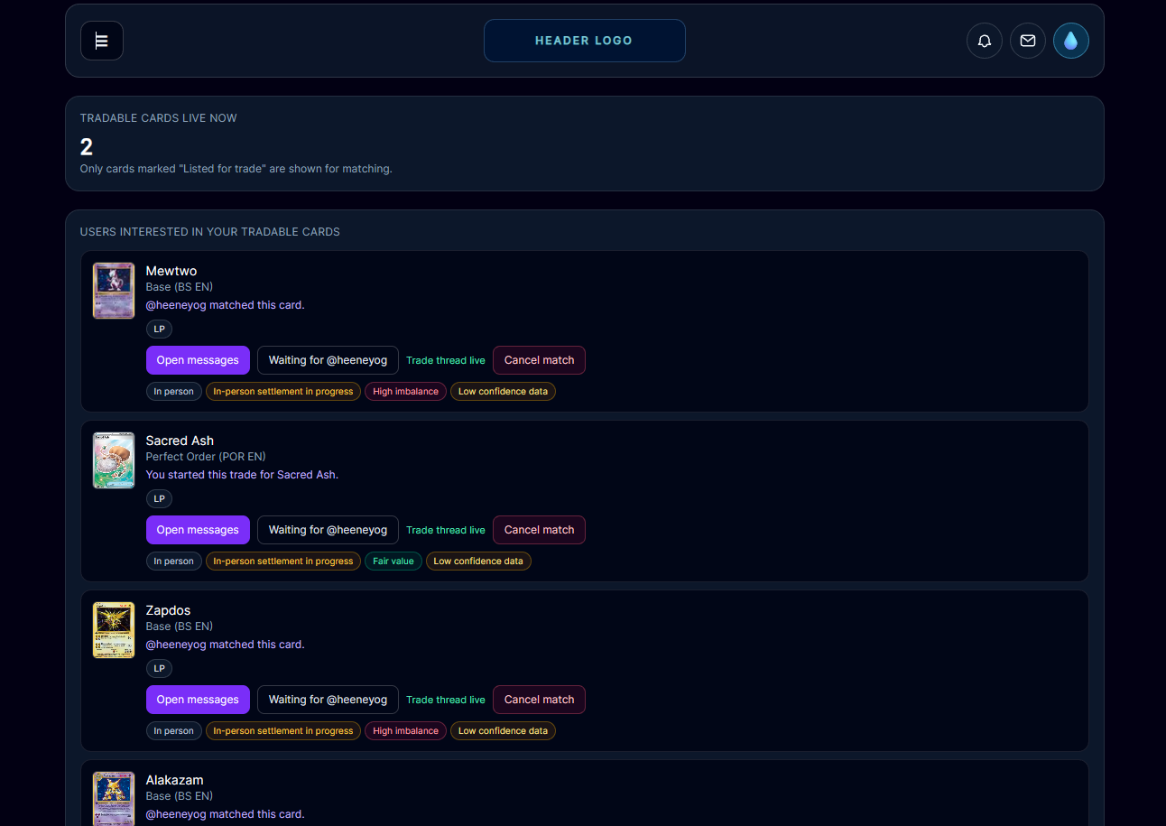The image size is (1166, 826).
Task: Click the Mewtwo card title
Action: point(171,271)
